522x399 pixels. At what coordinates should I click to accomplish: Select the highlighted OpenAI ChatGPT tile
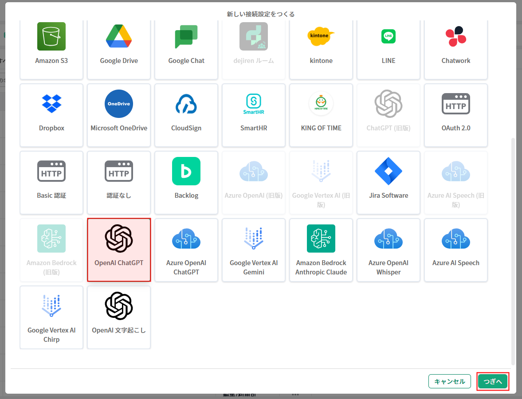coord(119,250)
